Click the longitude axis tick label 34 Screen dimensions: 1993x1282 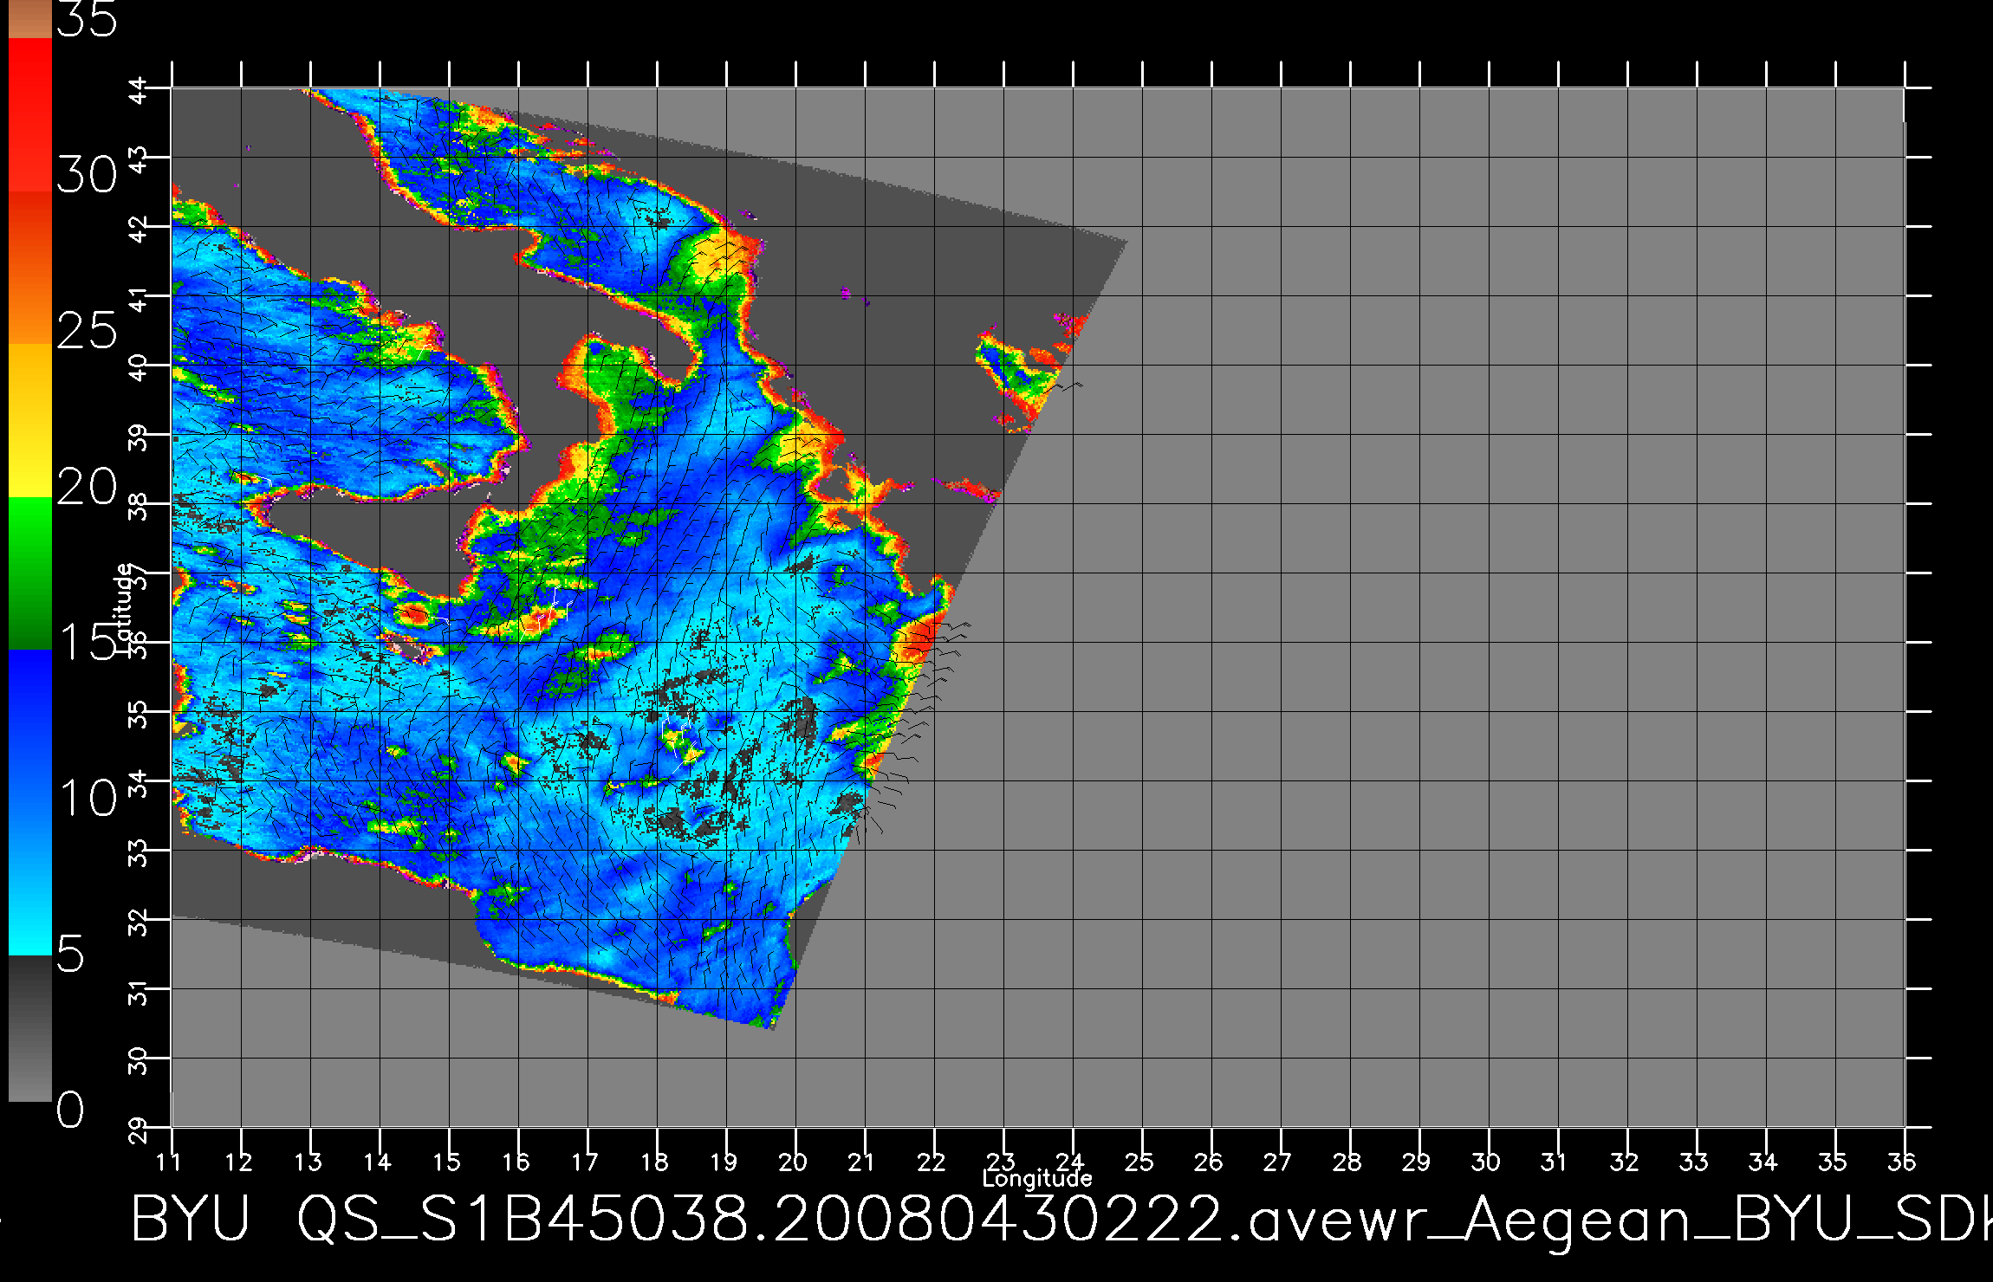click(x=1763, y=1162)
